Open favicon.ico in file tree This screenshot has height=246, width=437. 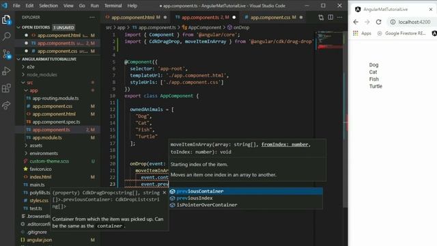tap(40, 169)
